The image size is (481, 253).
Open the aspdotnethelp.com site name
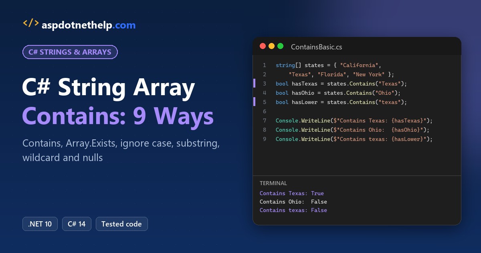click(89, 25)
